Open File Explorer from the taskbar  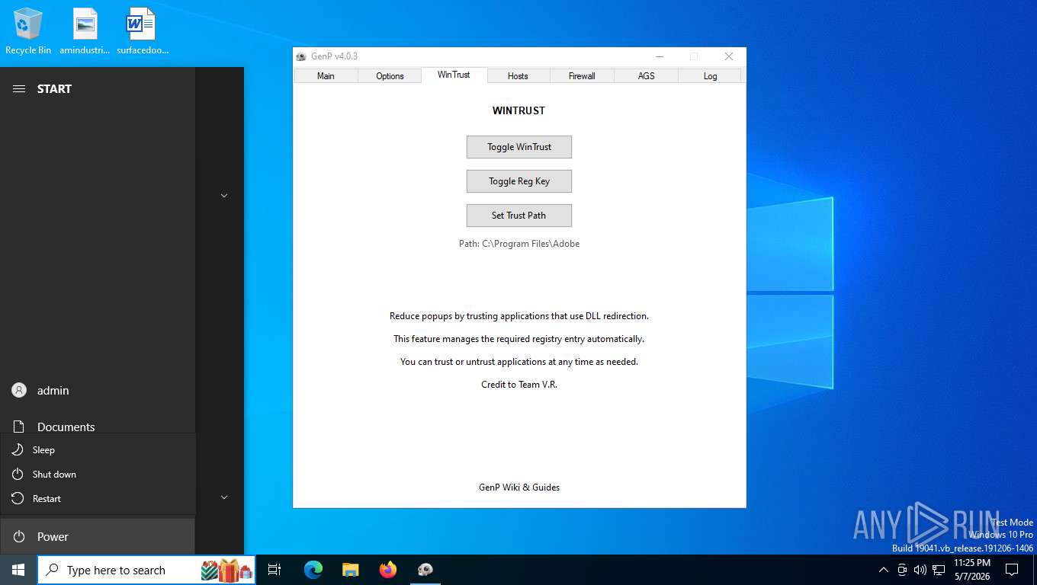[351, 570]
